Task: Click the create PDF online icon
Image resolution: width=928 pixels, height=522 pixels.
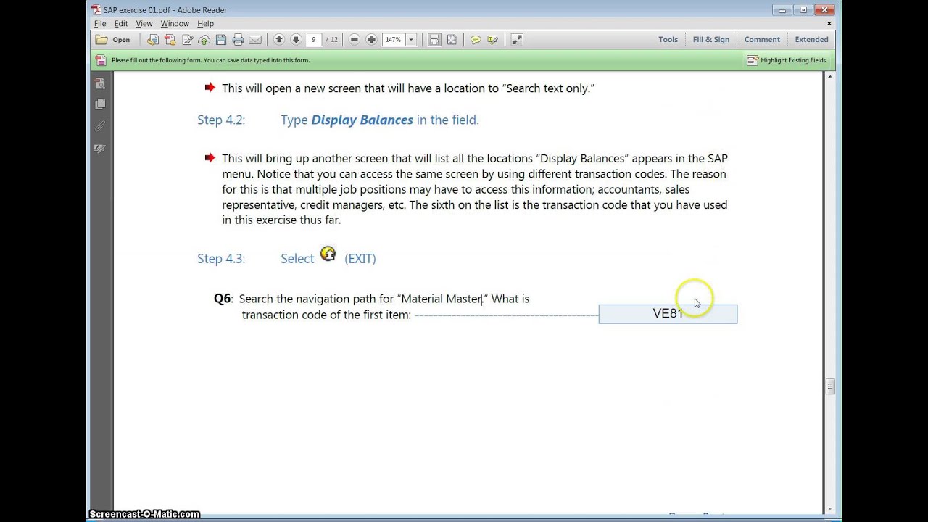Action: [x=170, y=40]
